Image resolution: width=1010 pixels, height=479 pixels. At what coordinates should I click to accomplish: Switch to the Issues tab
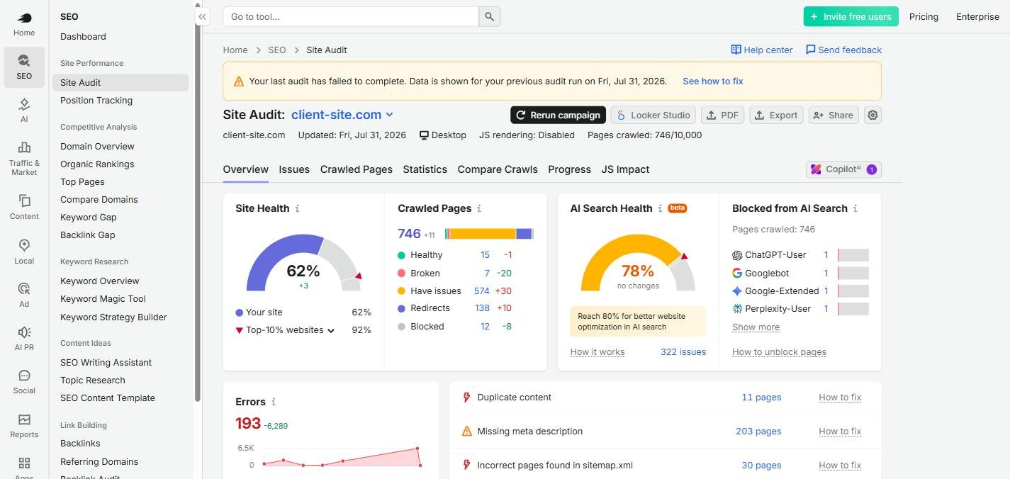[x=294, y=169]
